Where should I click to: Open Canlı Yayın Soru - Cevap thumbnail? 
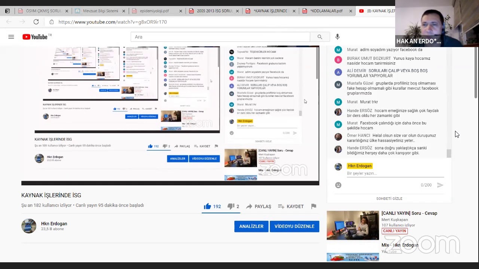353,225
